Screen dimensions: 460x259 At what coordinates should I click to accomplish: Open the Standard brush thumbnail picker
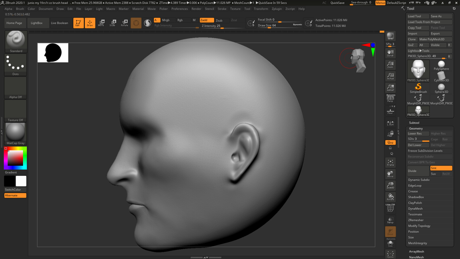[16, 41]
